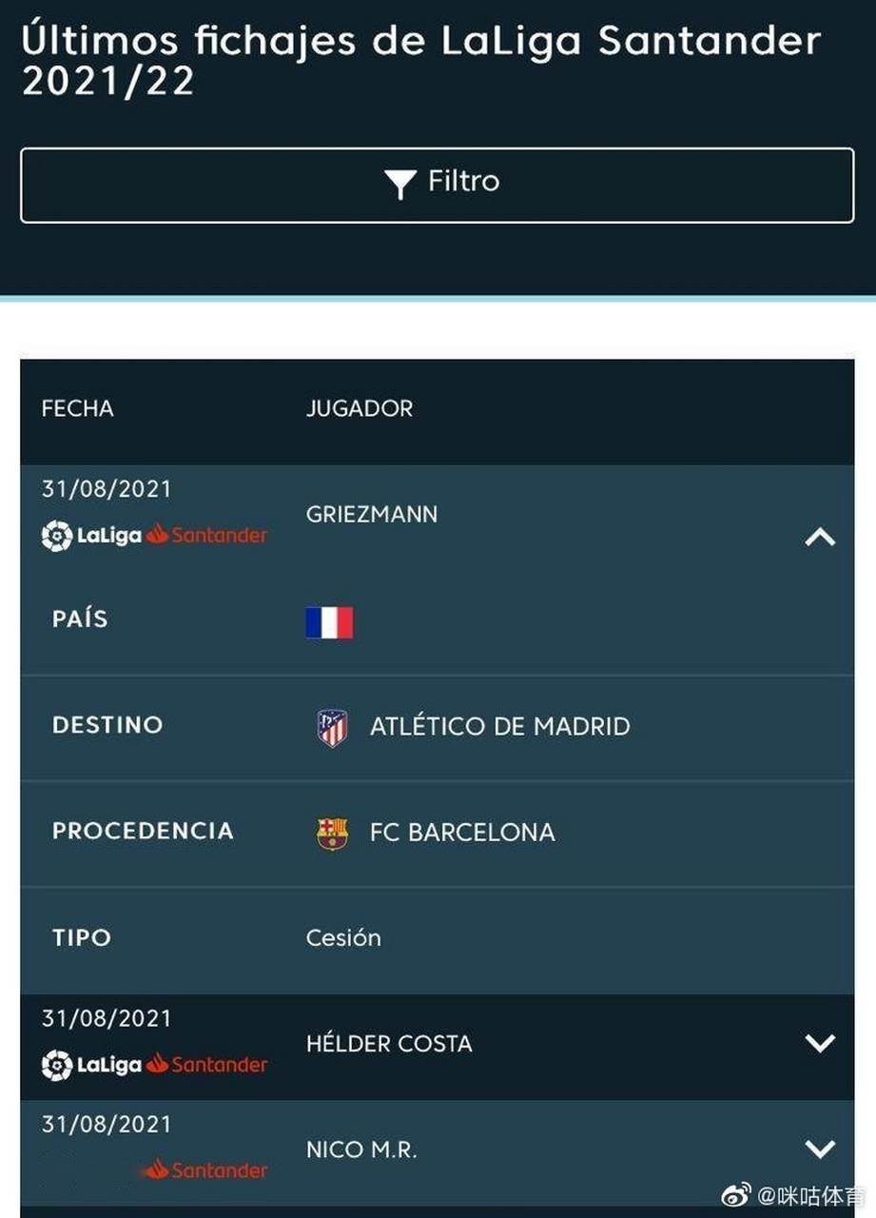Click the Atlético de Madrid crest
Screen dimensions: 876x1218
pos(332,728)
